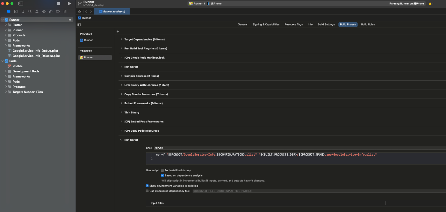446x212 pixels.
Task: Hide the project and targets list panel
Action: 79,25
